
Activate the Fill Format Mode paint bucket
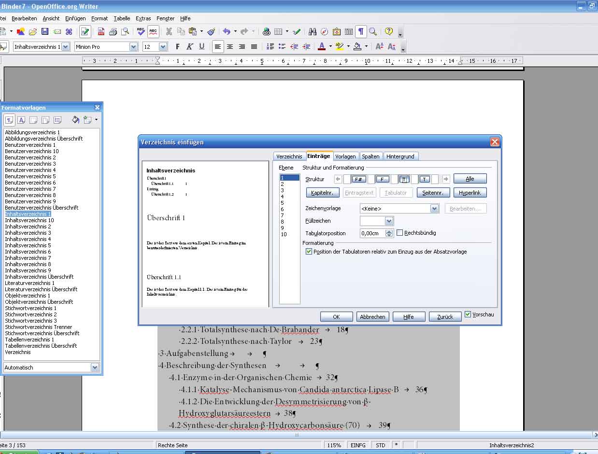pos(75,120)
